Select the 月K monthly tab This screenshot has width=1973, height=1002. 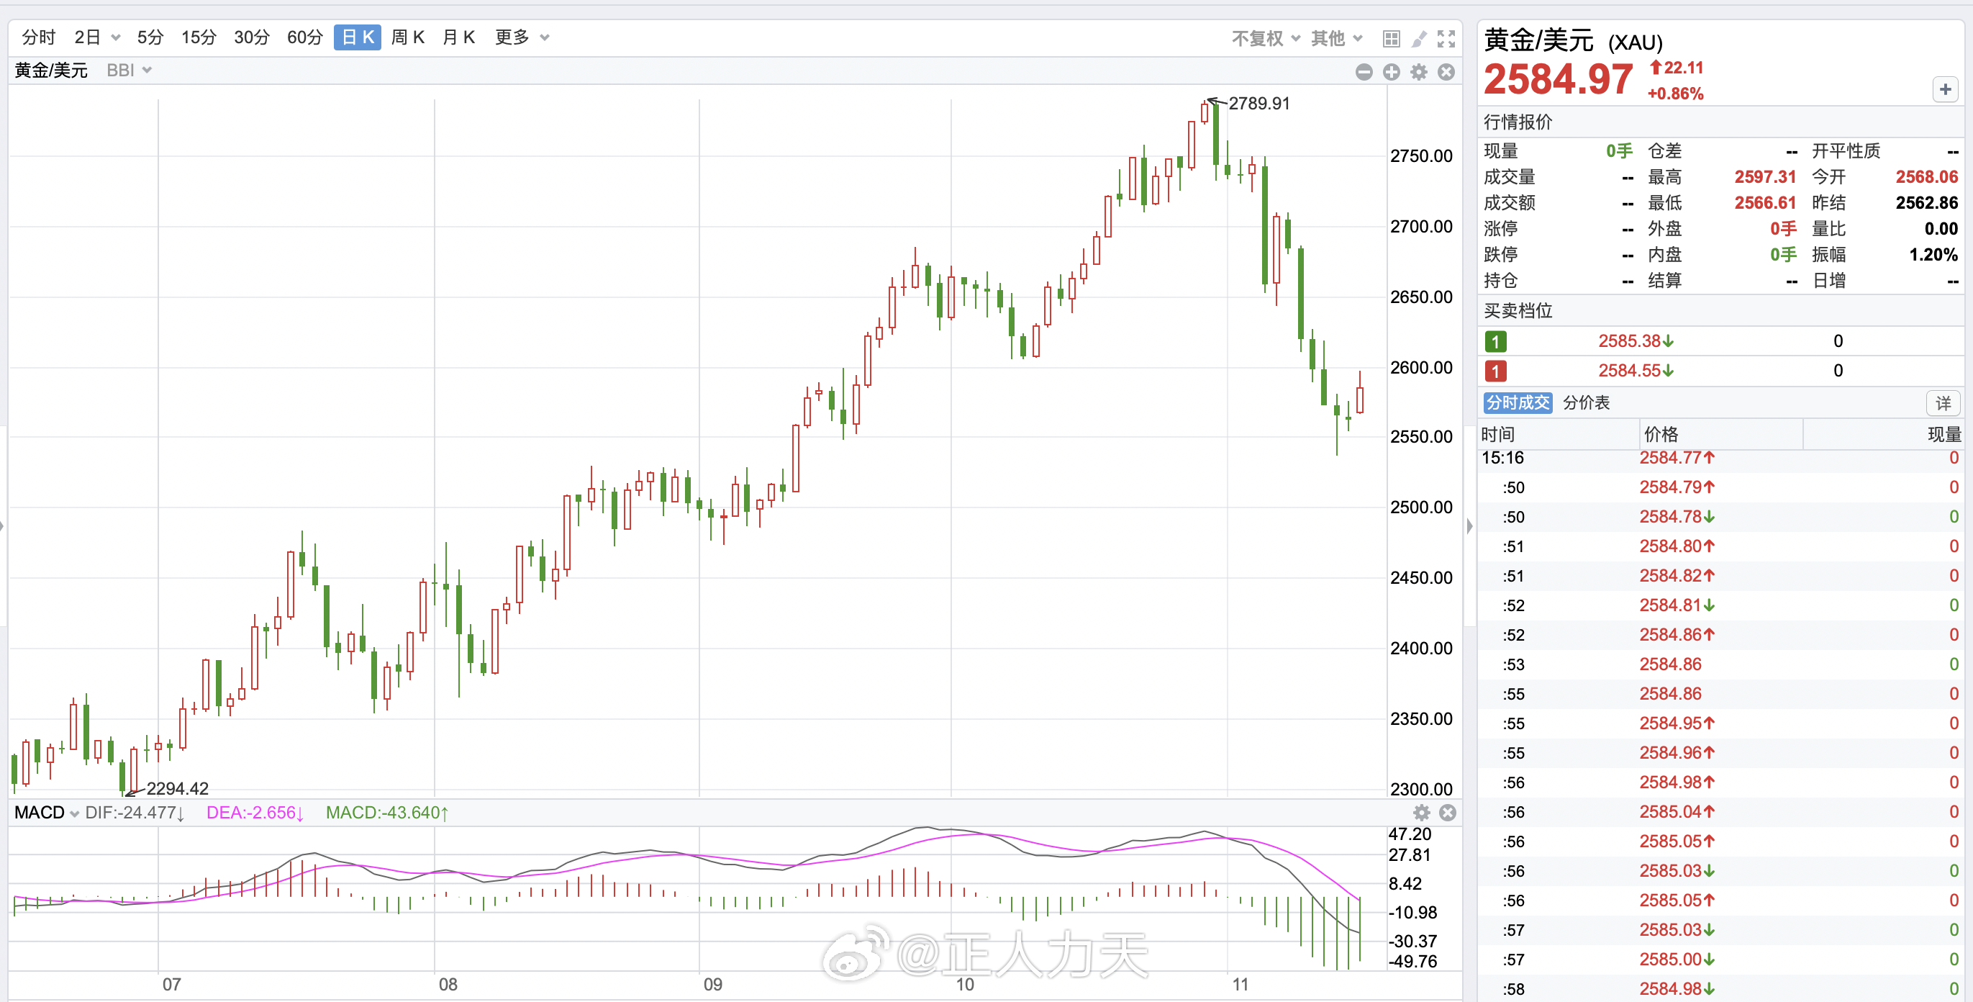click(459, 37)
